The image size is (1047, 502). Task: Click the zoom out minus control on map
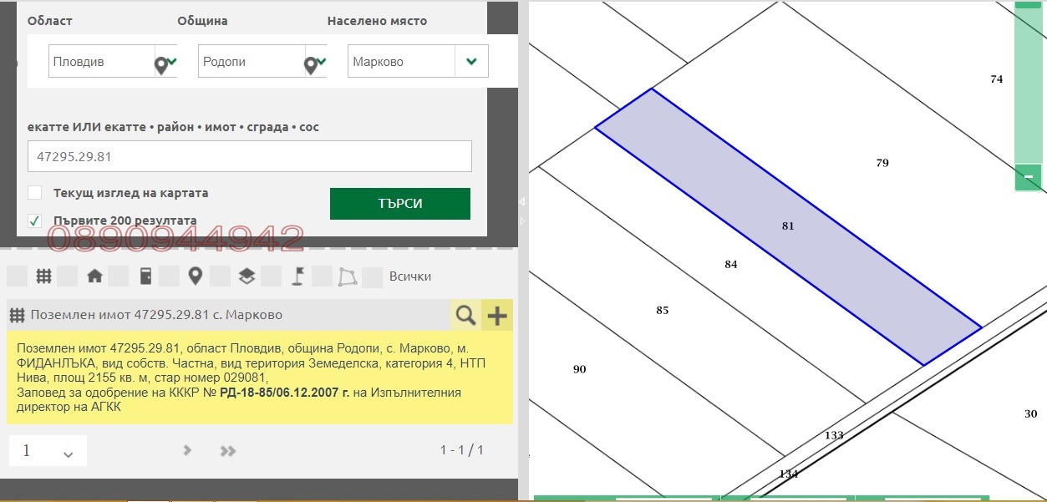[1027, 178]
